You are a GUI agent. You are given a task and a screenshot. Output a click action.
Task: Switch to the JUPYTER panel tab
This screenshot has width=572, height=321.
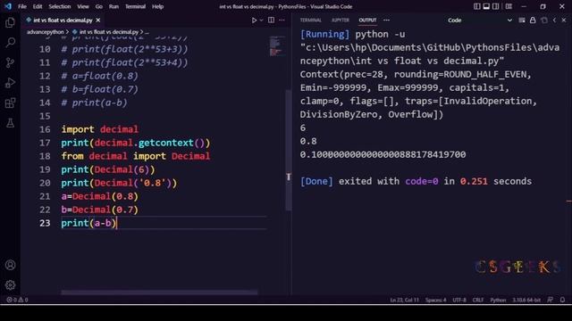pos(341,20)
